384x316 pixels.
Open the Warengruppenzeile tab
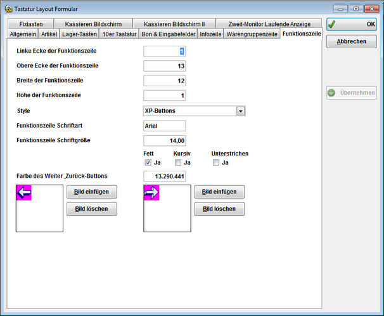point(252,34)
